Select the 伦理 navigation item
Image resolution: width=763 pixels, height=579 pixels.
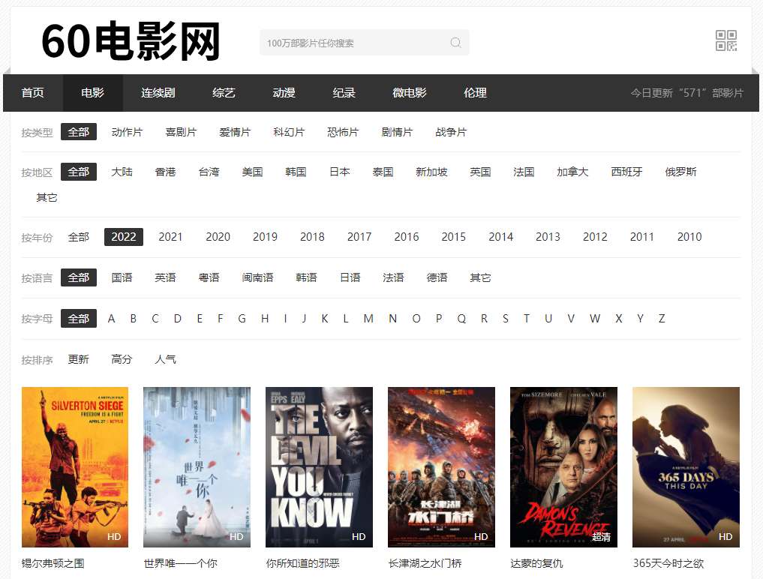tap(475, 93)
